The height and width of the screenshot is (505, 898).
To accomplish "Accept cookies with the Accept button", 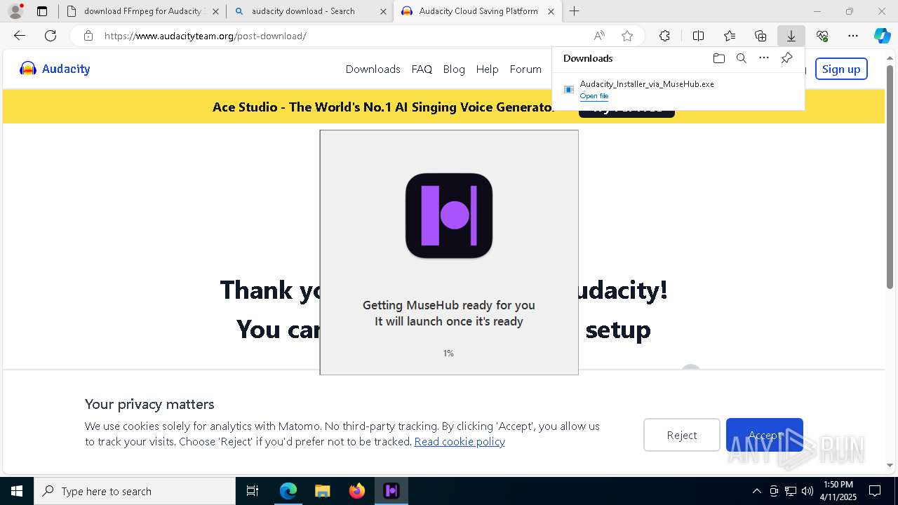I will (x=765, y=435).
